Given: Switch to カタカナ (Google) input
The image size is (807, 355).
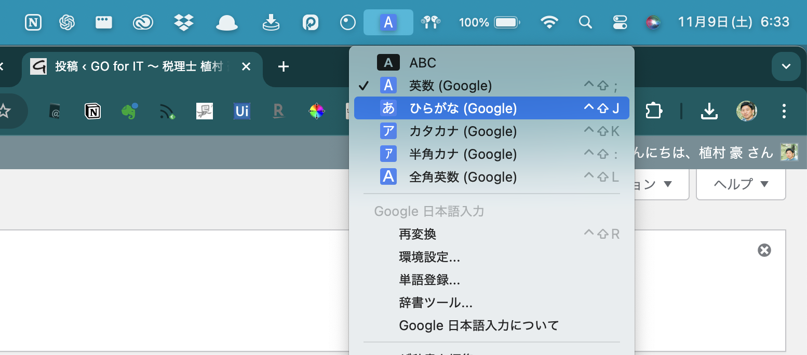Looking at the screenshot, I should point(492,131).
